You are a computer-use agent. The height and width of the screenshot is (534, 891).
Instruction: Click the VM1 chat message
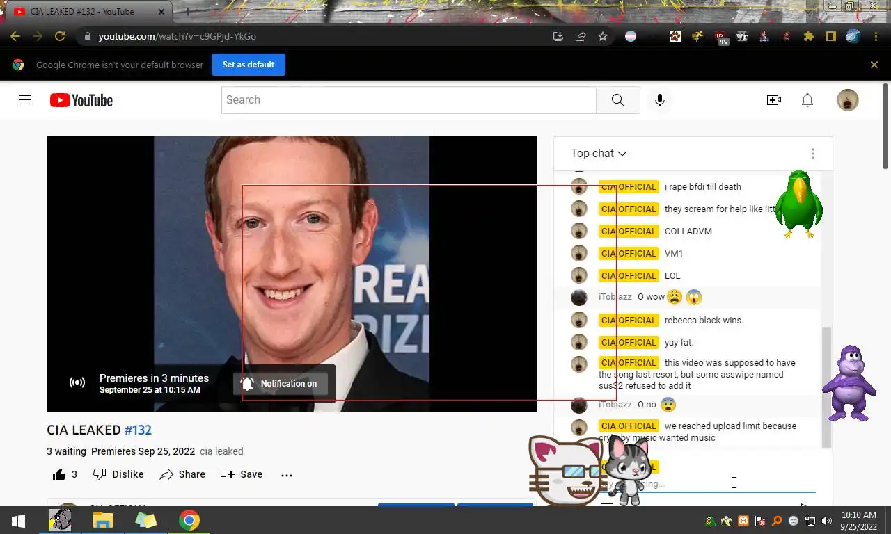point(674,254)
